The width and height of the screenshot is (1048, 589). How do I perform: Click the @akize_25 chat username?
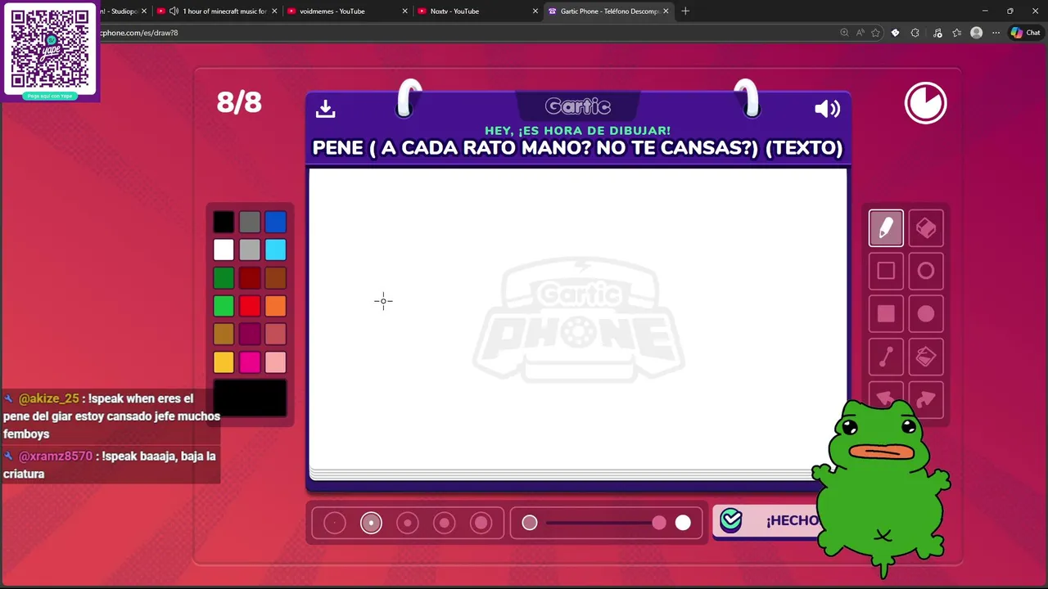pos(49,398)
